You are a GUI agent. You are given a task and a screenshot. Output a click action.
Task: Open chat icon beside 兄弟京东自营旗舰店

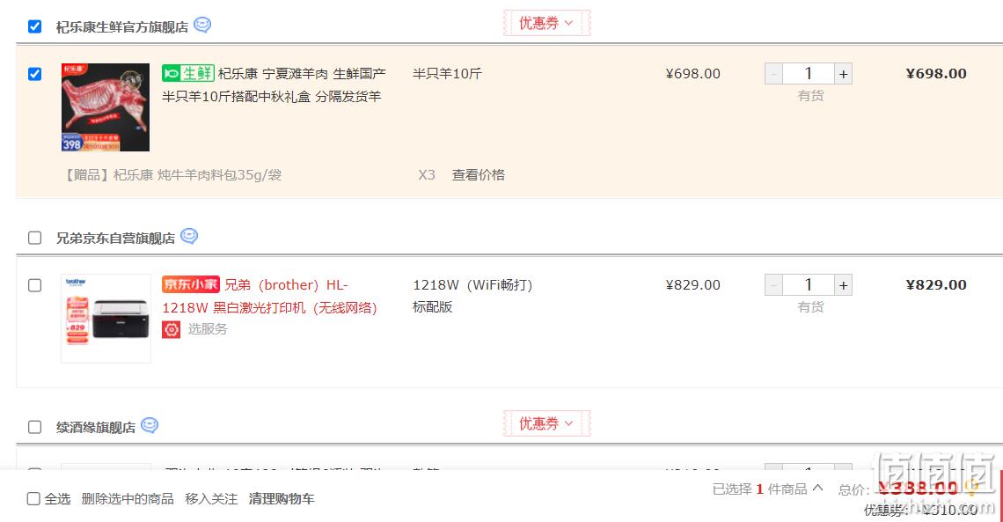188,236
